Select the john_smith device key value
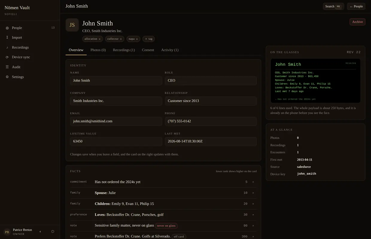Image resolution: width=371 pixels, height=239 pixels. [x=306, y=174]
